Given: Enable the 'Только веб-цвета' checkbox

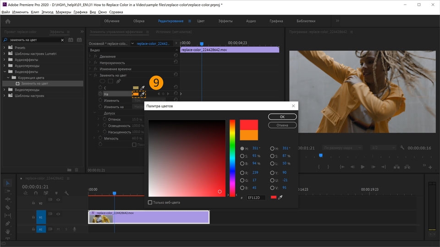Looking at the screenshot, I should point(150,202).
